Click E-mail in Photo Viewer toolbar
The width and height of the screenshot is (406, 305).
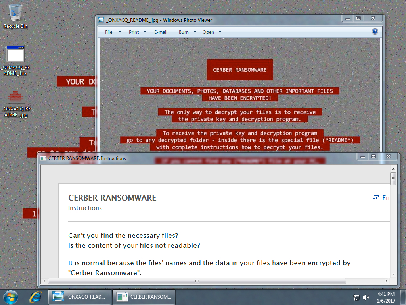161,32
